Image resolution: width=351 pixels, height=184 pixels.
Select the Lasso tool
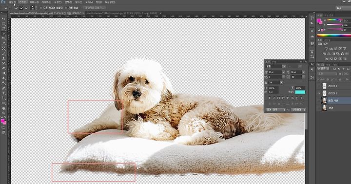point(3,29)
